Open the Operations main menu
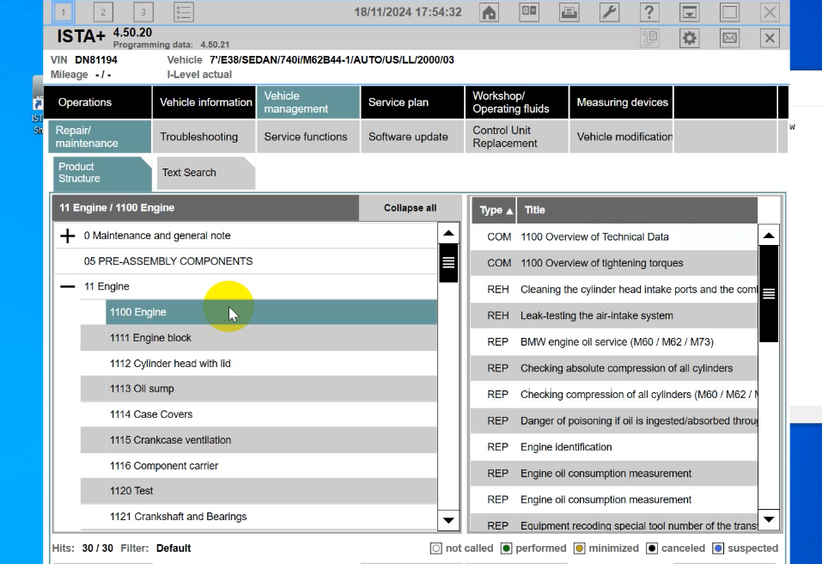822x564 pixels. coord(98,102)
